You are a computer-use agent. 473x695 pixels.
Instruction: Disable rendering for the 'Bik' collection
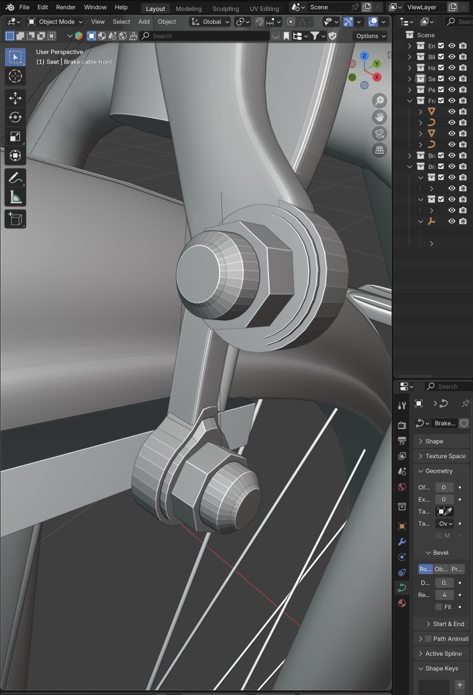coord(463,57)
